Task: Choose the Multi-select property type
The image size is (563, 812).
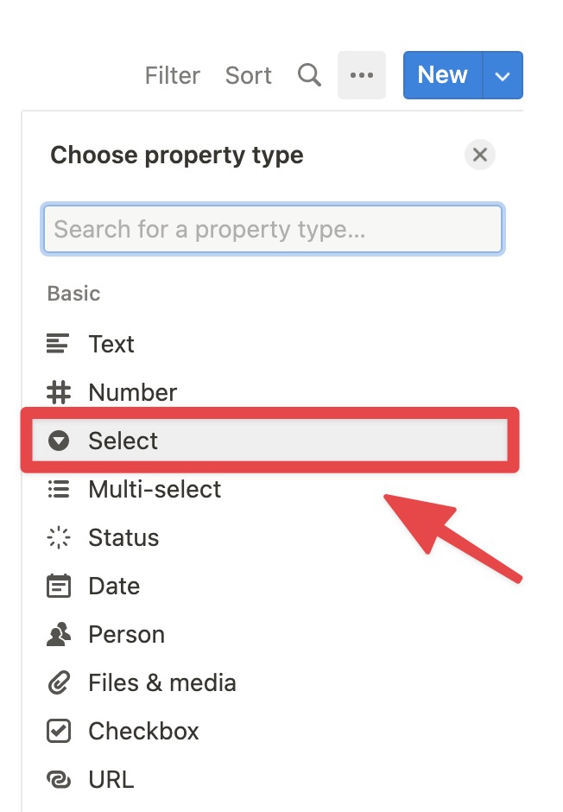Action: (x=269, y=489)
